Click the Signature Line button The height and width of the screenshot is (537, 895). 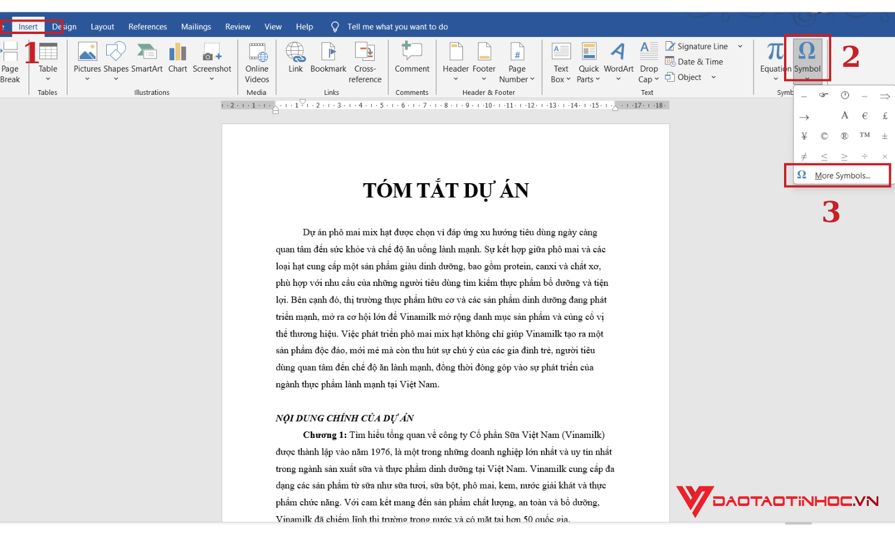[696, 47]
